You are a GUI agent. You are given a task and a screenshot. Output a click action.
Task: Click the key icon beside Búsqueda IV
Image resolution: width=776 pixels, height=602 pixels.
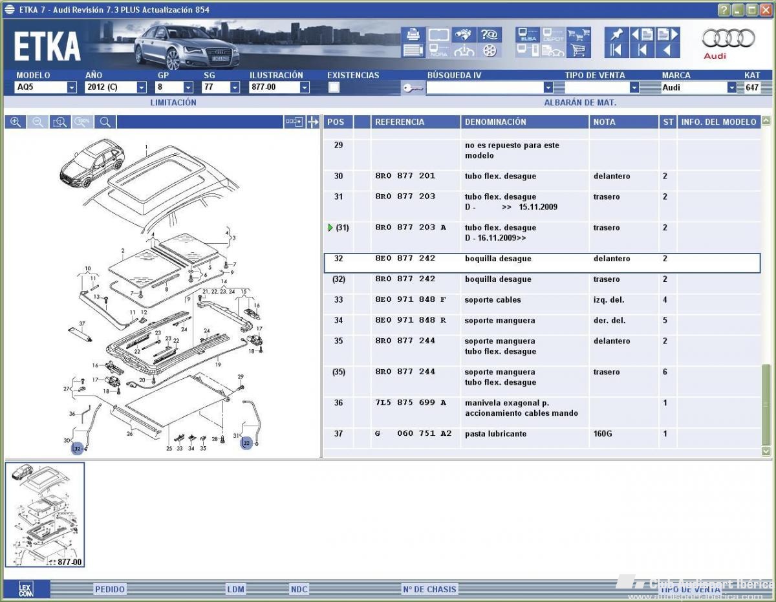412,88
